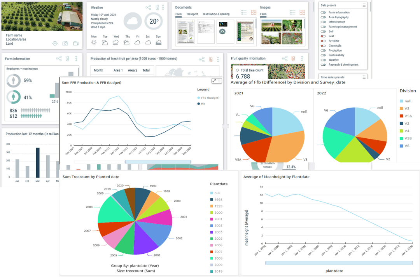Disable the Fertilizer data preset
Image resolution: width=420 pixels, height=277 pixels.
tap(323, 41)
